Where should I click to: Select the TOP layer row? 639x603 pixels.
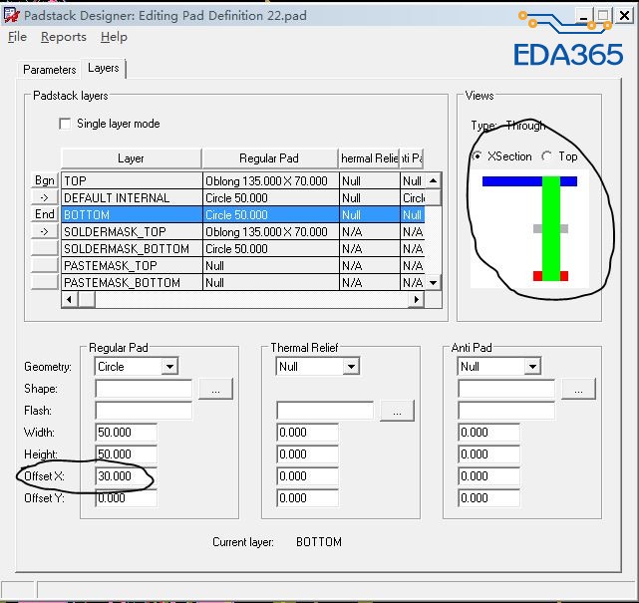point(243,180)
